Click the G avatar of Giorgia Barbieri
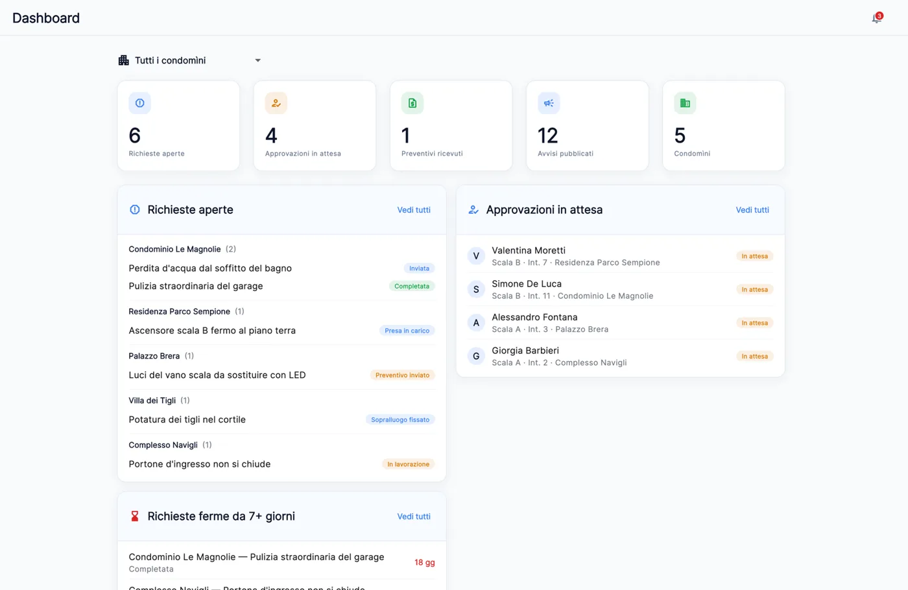The image size is (908, 590). tap(476, 356)
